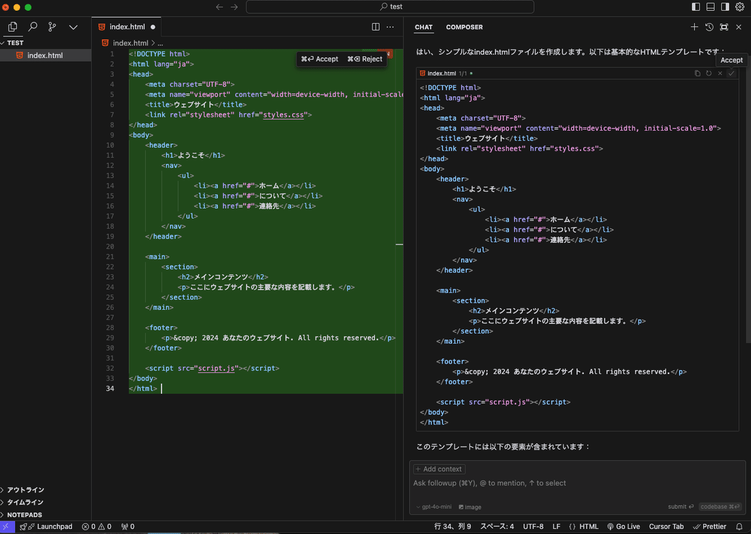Click script.js link on editor line 32
751x534 pixels.
(x=217, y=369)
